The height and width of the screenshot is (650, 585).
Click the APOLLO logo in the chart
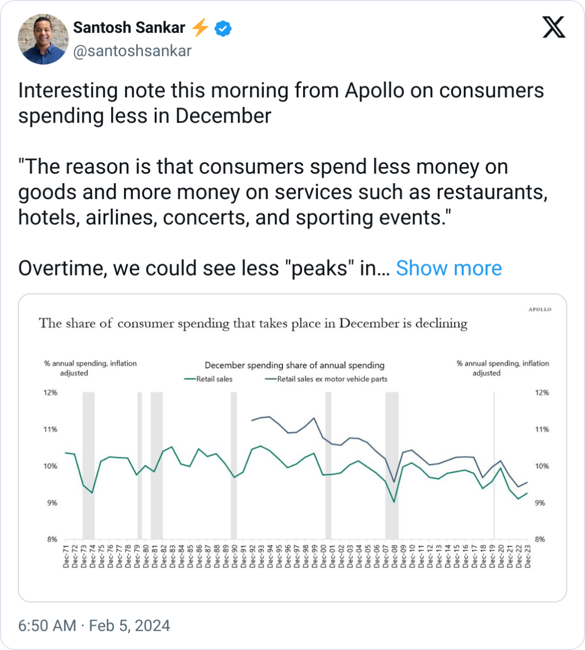(540, 309)
